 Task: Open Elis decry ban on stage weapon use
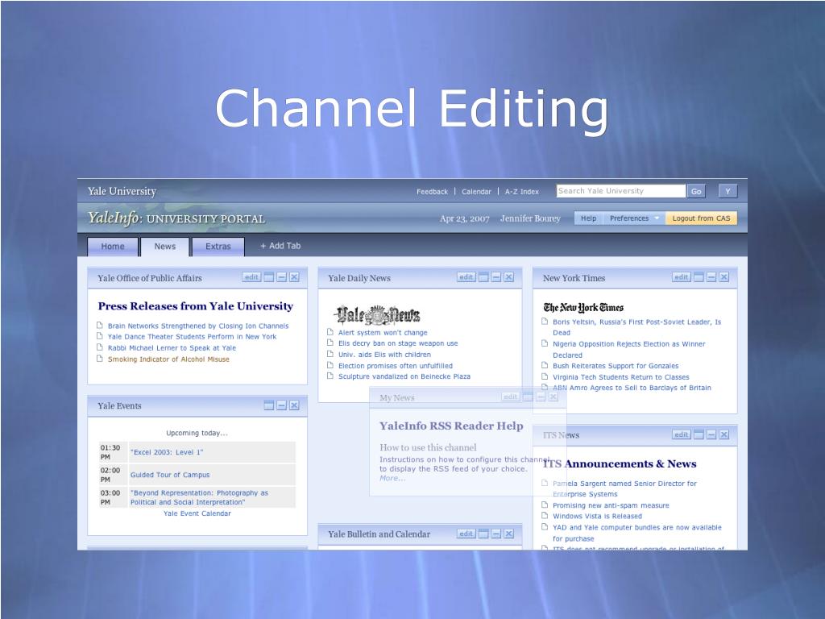(398, 343)
